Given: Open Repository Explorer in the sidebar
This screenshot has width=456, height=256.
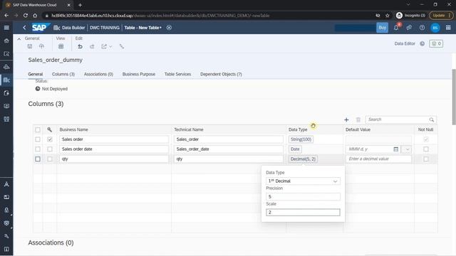Looking at the screenshot, I should pos(6,54).
